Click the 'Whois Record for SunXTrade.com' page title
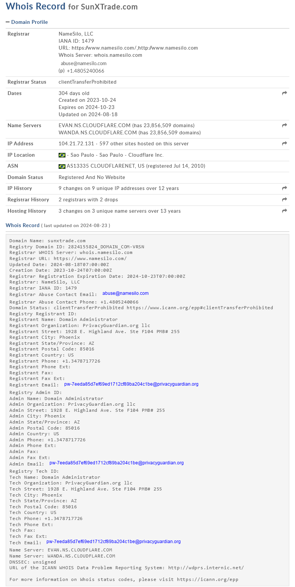Viewport: 295px width, 587px height. (72, 6)
